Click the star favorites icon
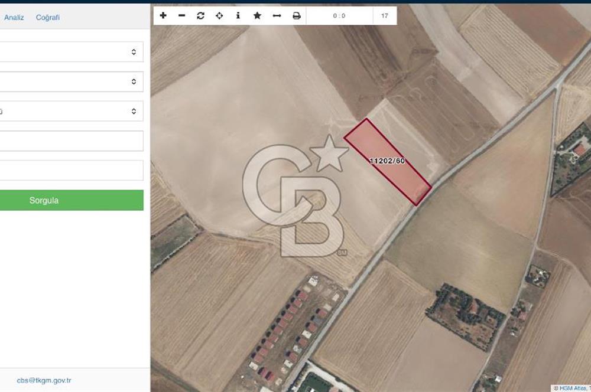 [x=257, y=16]
